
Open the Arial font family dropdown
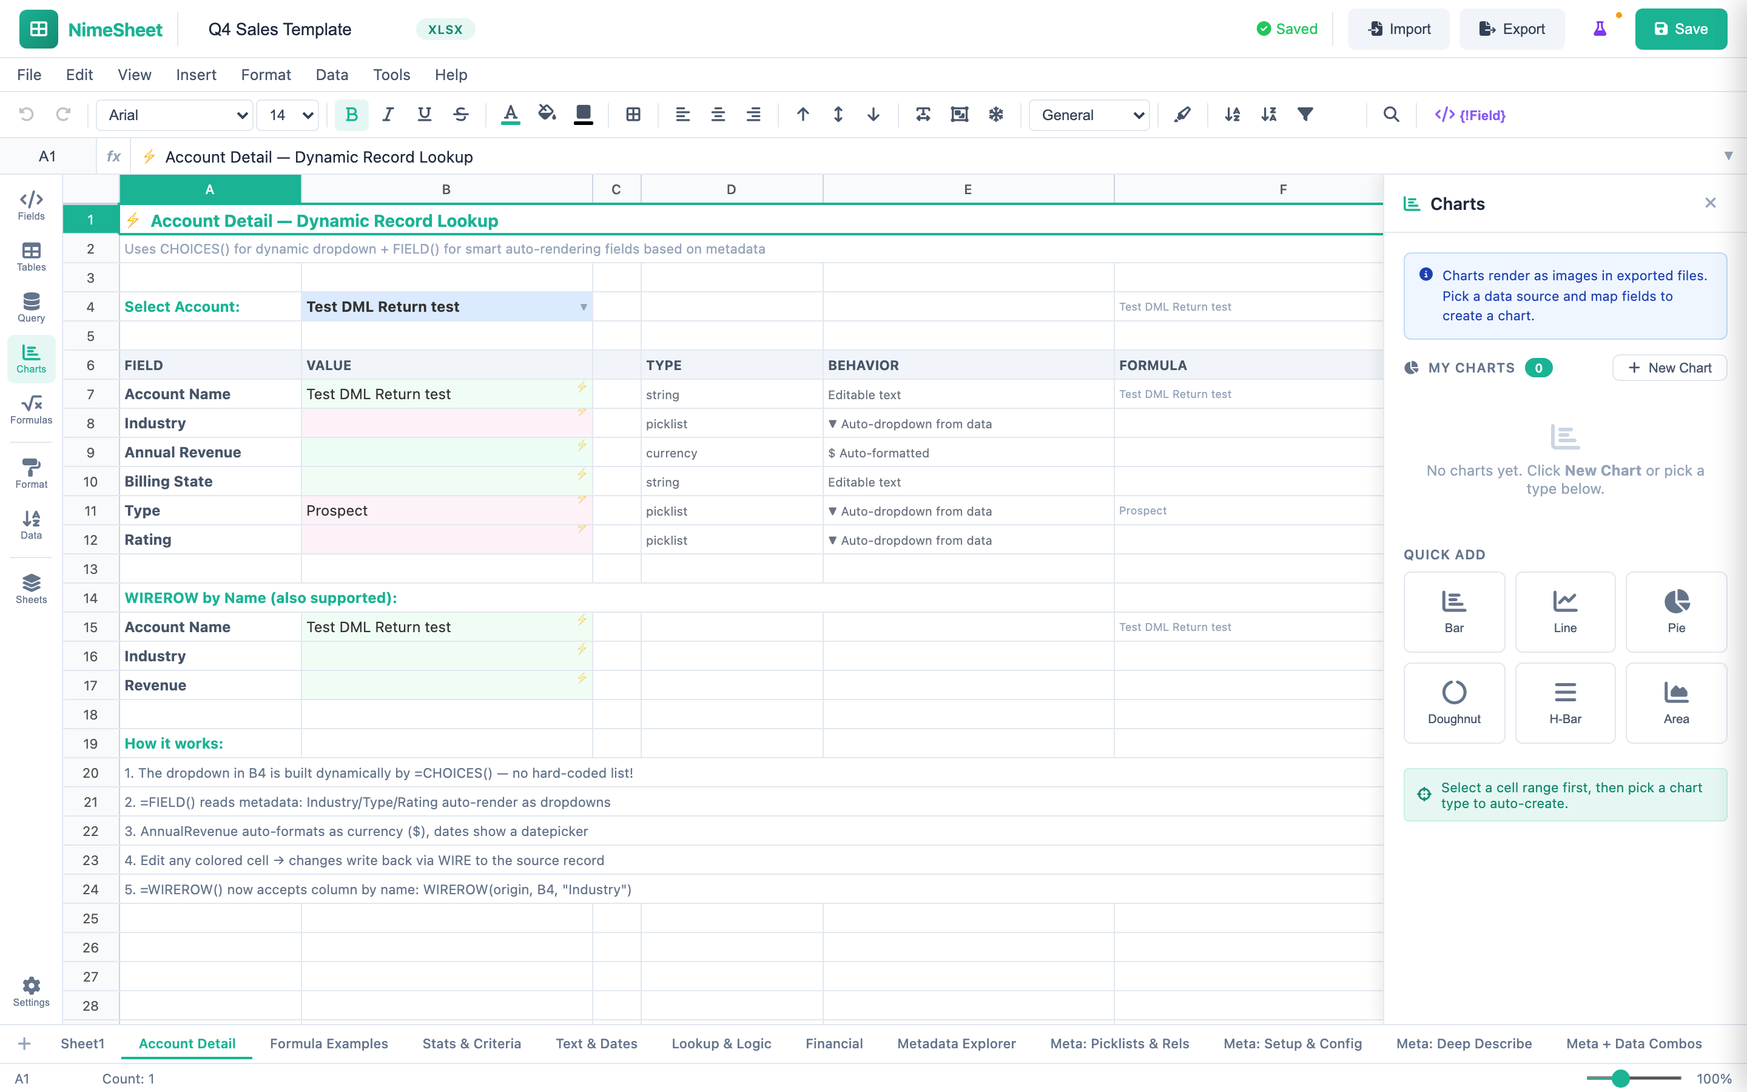click(173, 115)
